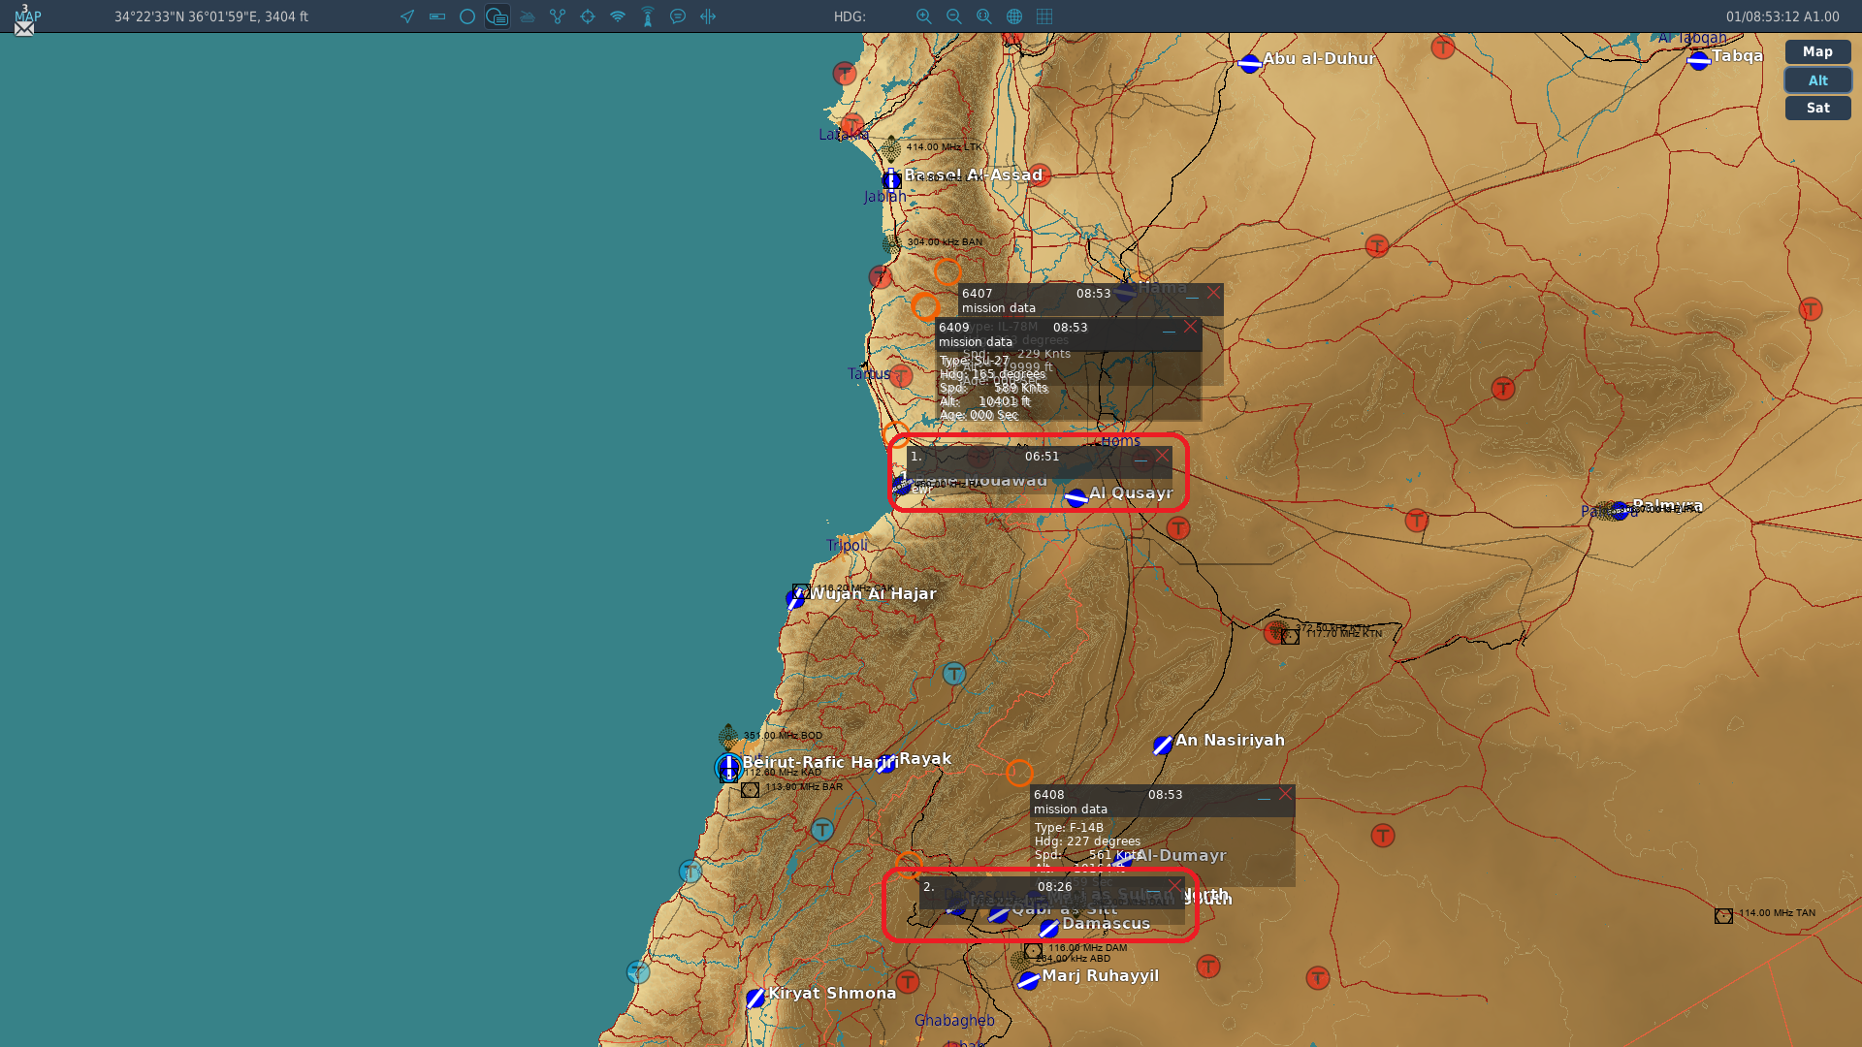The width and height of the screenshot is (1862, 1047).
Task: Click the route waypoints branch icon
Action: tap(558, 16)
